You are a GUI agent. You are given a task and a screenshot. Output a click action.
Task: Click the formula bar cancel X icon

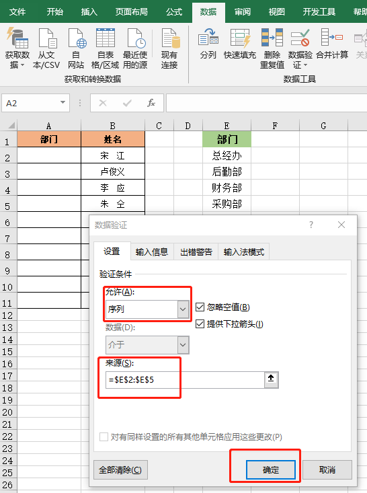point(103,103)
